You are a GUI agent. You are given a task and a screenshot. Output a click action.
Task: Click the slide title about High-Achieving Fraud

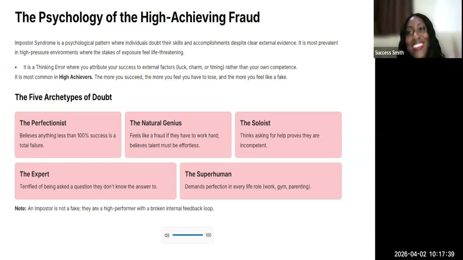tap(137, 17)
